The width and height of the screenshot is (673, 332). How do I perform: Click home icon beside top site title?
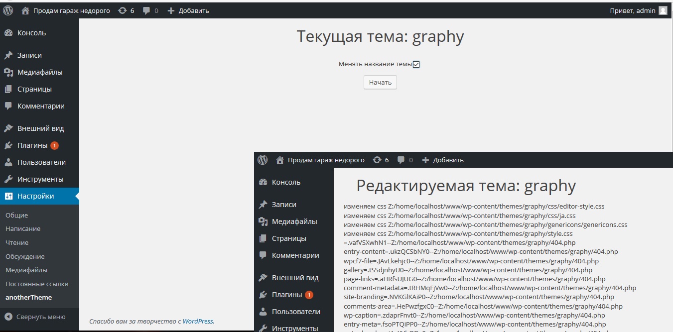pos(26,10)
